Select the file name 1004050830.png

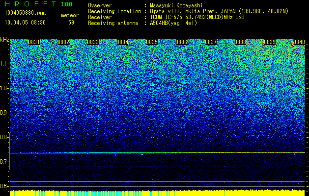pyautogui.click(x=26, y=13)
